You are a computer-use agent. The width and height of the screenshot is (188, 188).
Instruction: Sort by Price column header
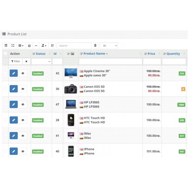(151, 54)
